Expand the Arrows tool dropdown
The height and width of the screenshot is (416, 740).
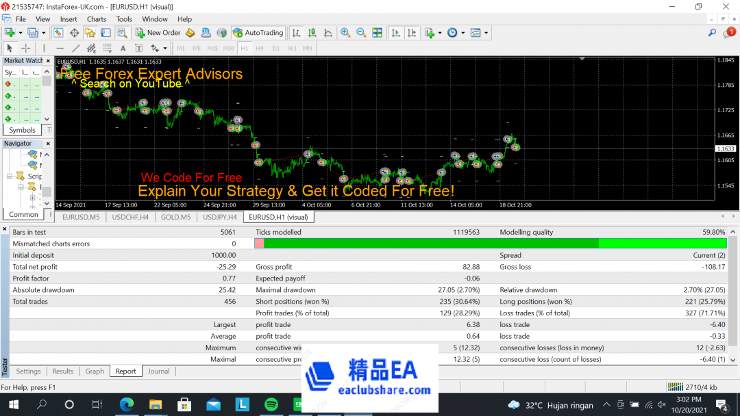click(x=164, y=48)
